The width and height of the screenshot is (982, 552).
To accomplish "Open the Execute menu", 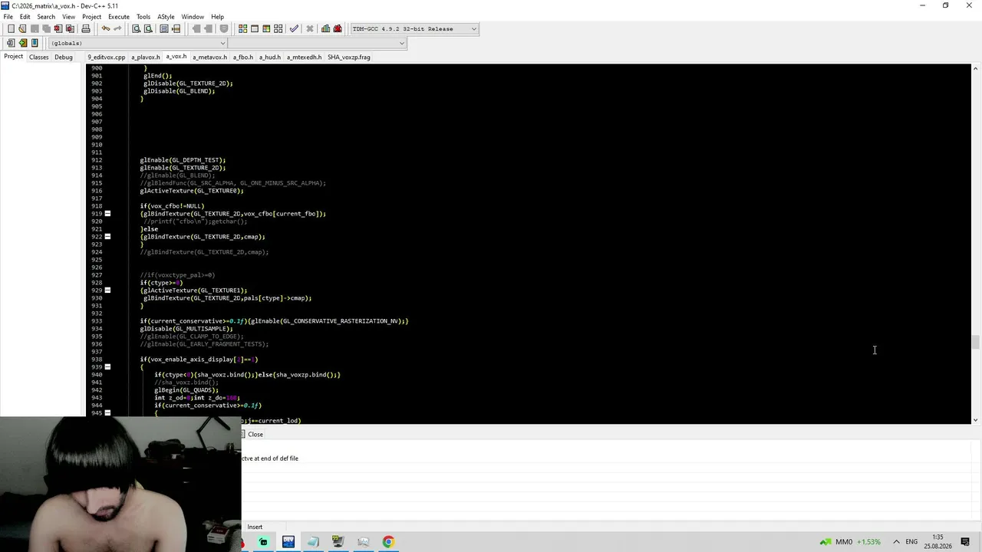I will (x=119, y=16).
